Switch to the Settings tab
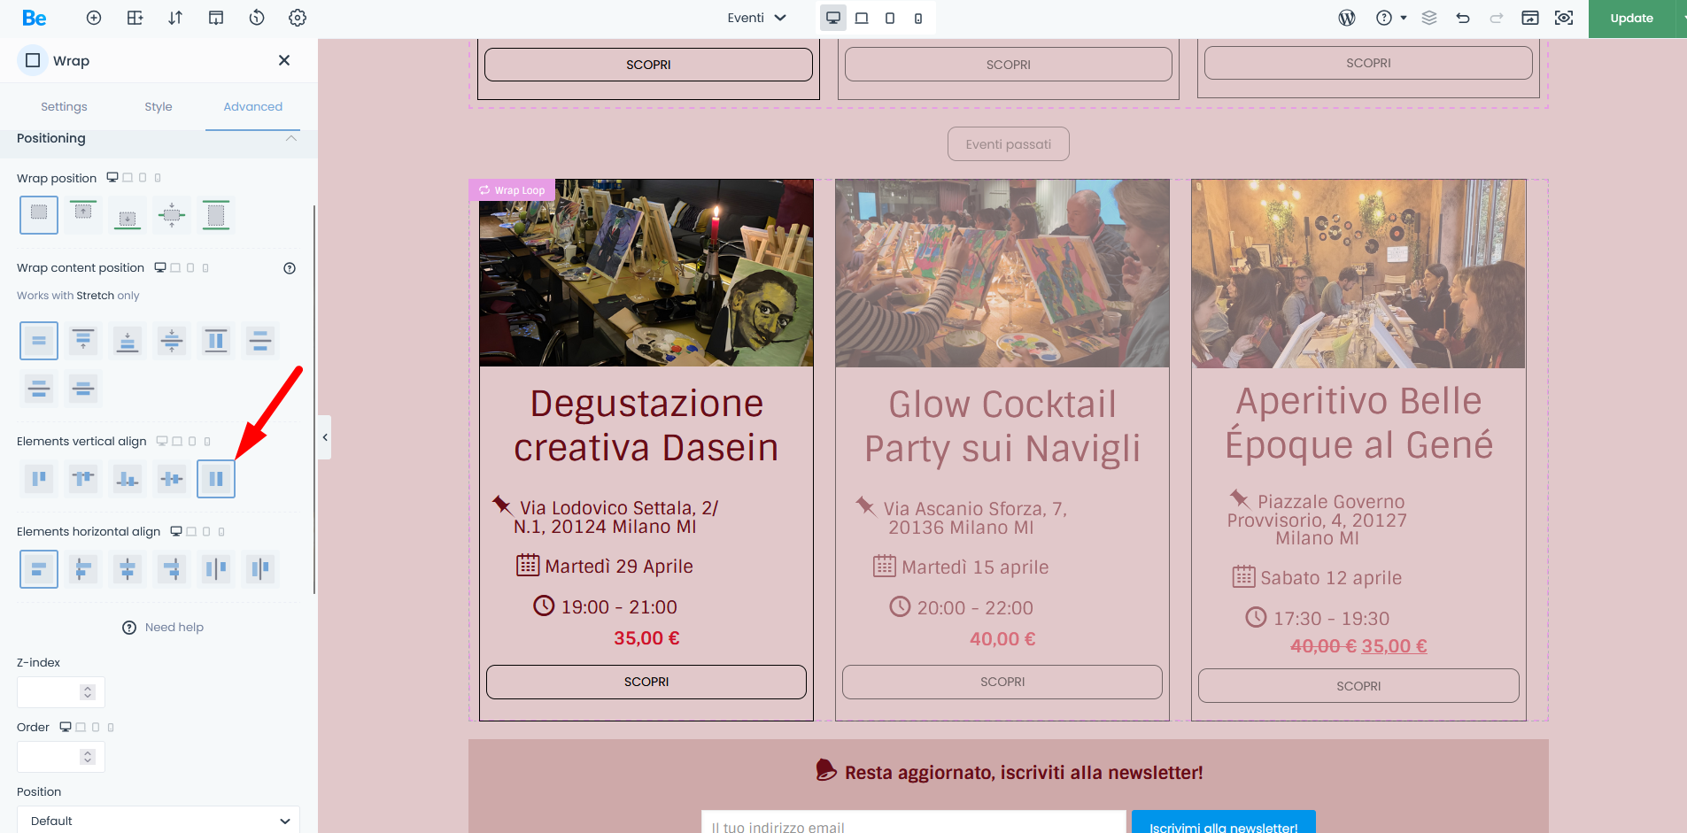The height and width of the screenshot is (833, 1687). [64, 106]
